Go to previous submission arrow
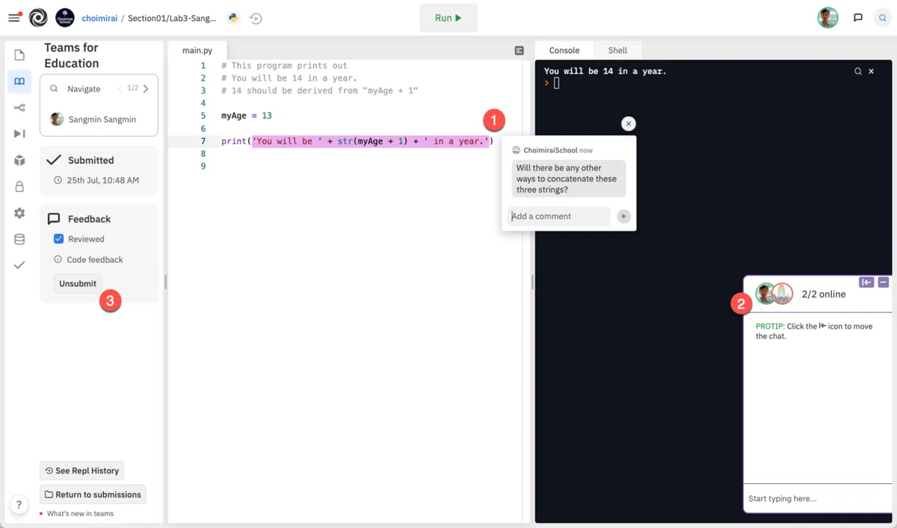This screenshot has height=528, width=897. pyautogui.click(x=120, y=89)
